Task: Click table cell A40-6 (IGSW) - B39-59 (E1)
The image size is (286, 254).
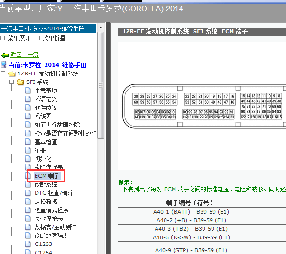Action: [x=191, y=237]
